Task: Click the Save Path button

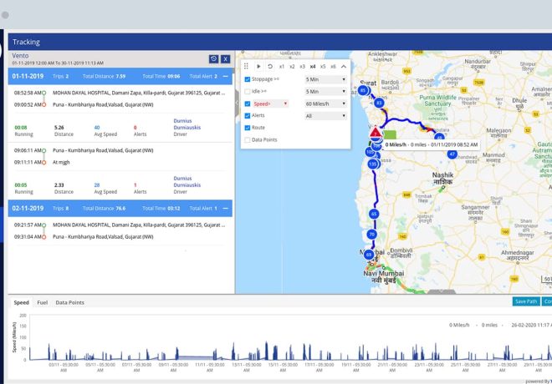Action: 526,301
